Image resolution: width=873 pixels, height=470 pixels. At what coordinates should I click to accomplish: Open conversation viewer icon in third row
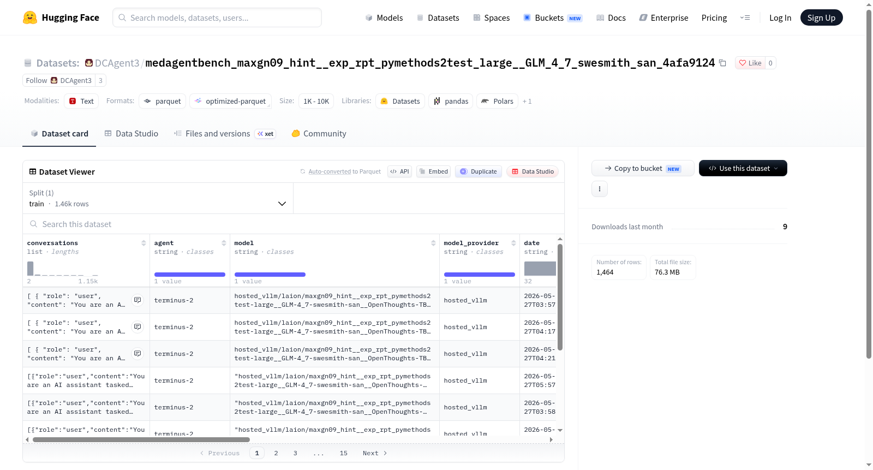137,354
